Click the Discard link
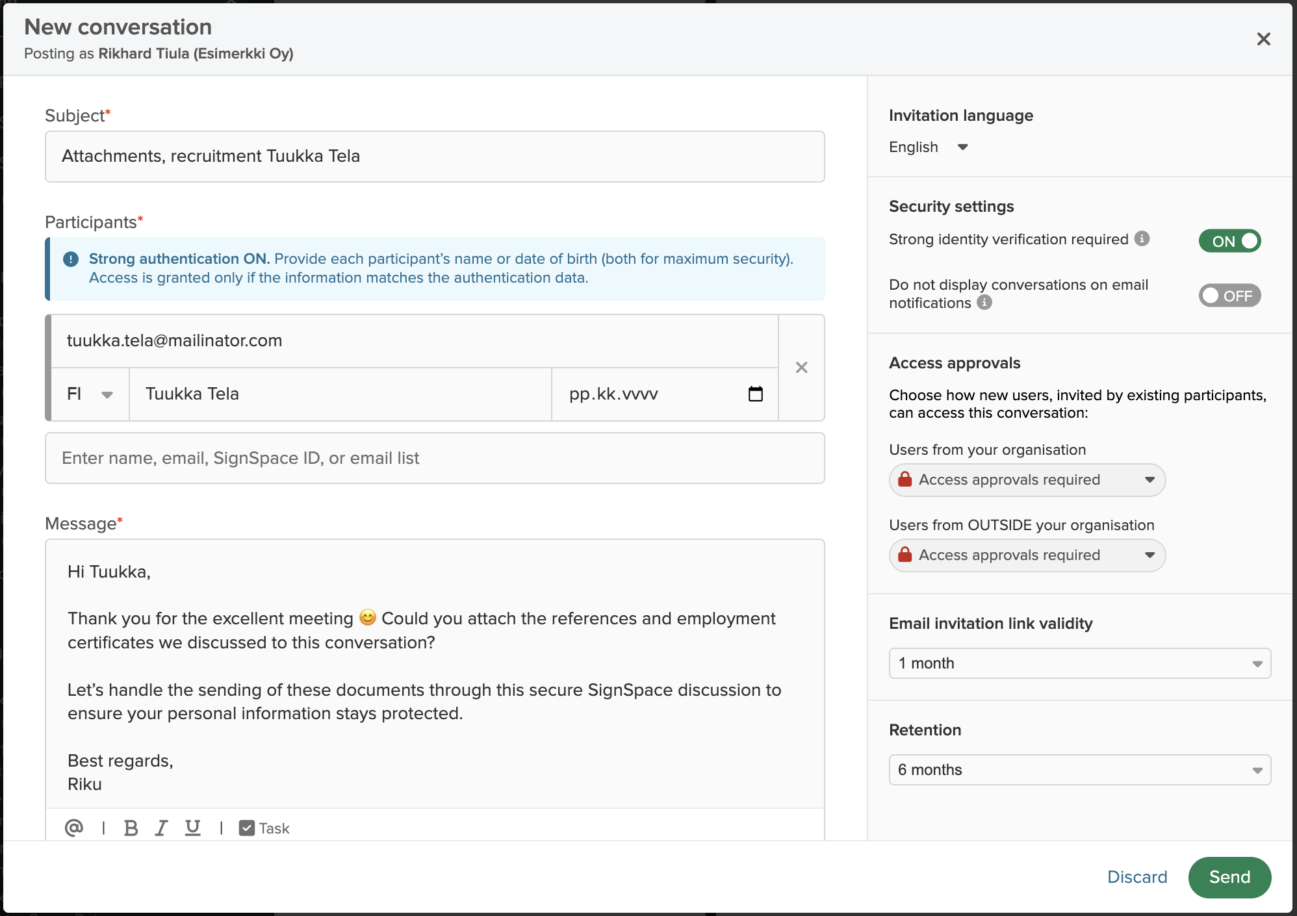Screen dimensions: 1297x916 click(x=1137, y=877)
